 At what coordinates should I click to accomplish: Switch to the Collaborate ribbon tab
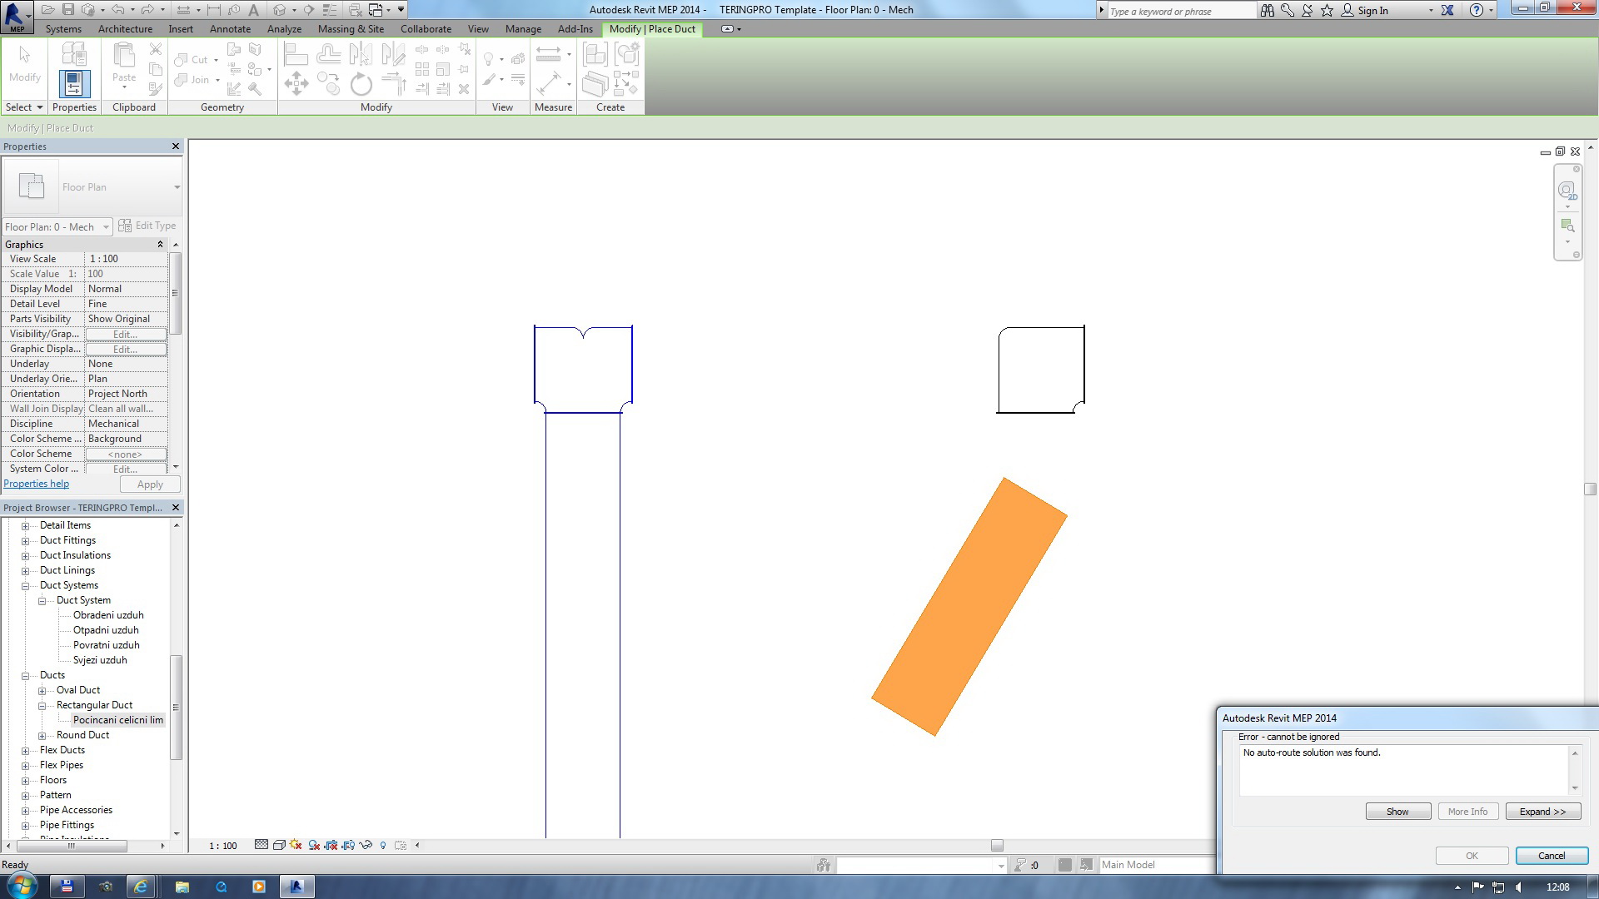coord(426,29)
